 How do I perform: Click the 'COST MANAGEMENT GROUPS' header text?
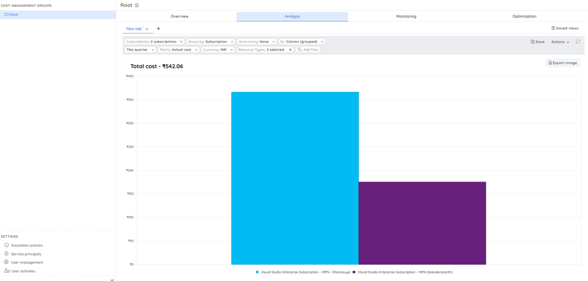click(x=26, y=6)
